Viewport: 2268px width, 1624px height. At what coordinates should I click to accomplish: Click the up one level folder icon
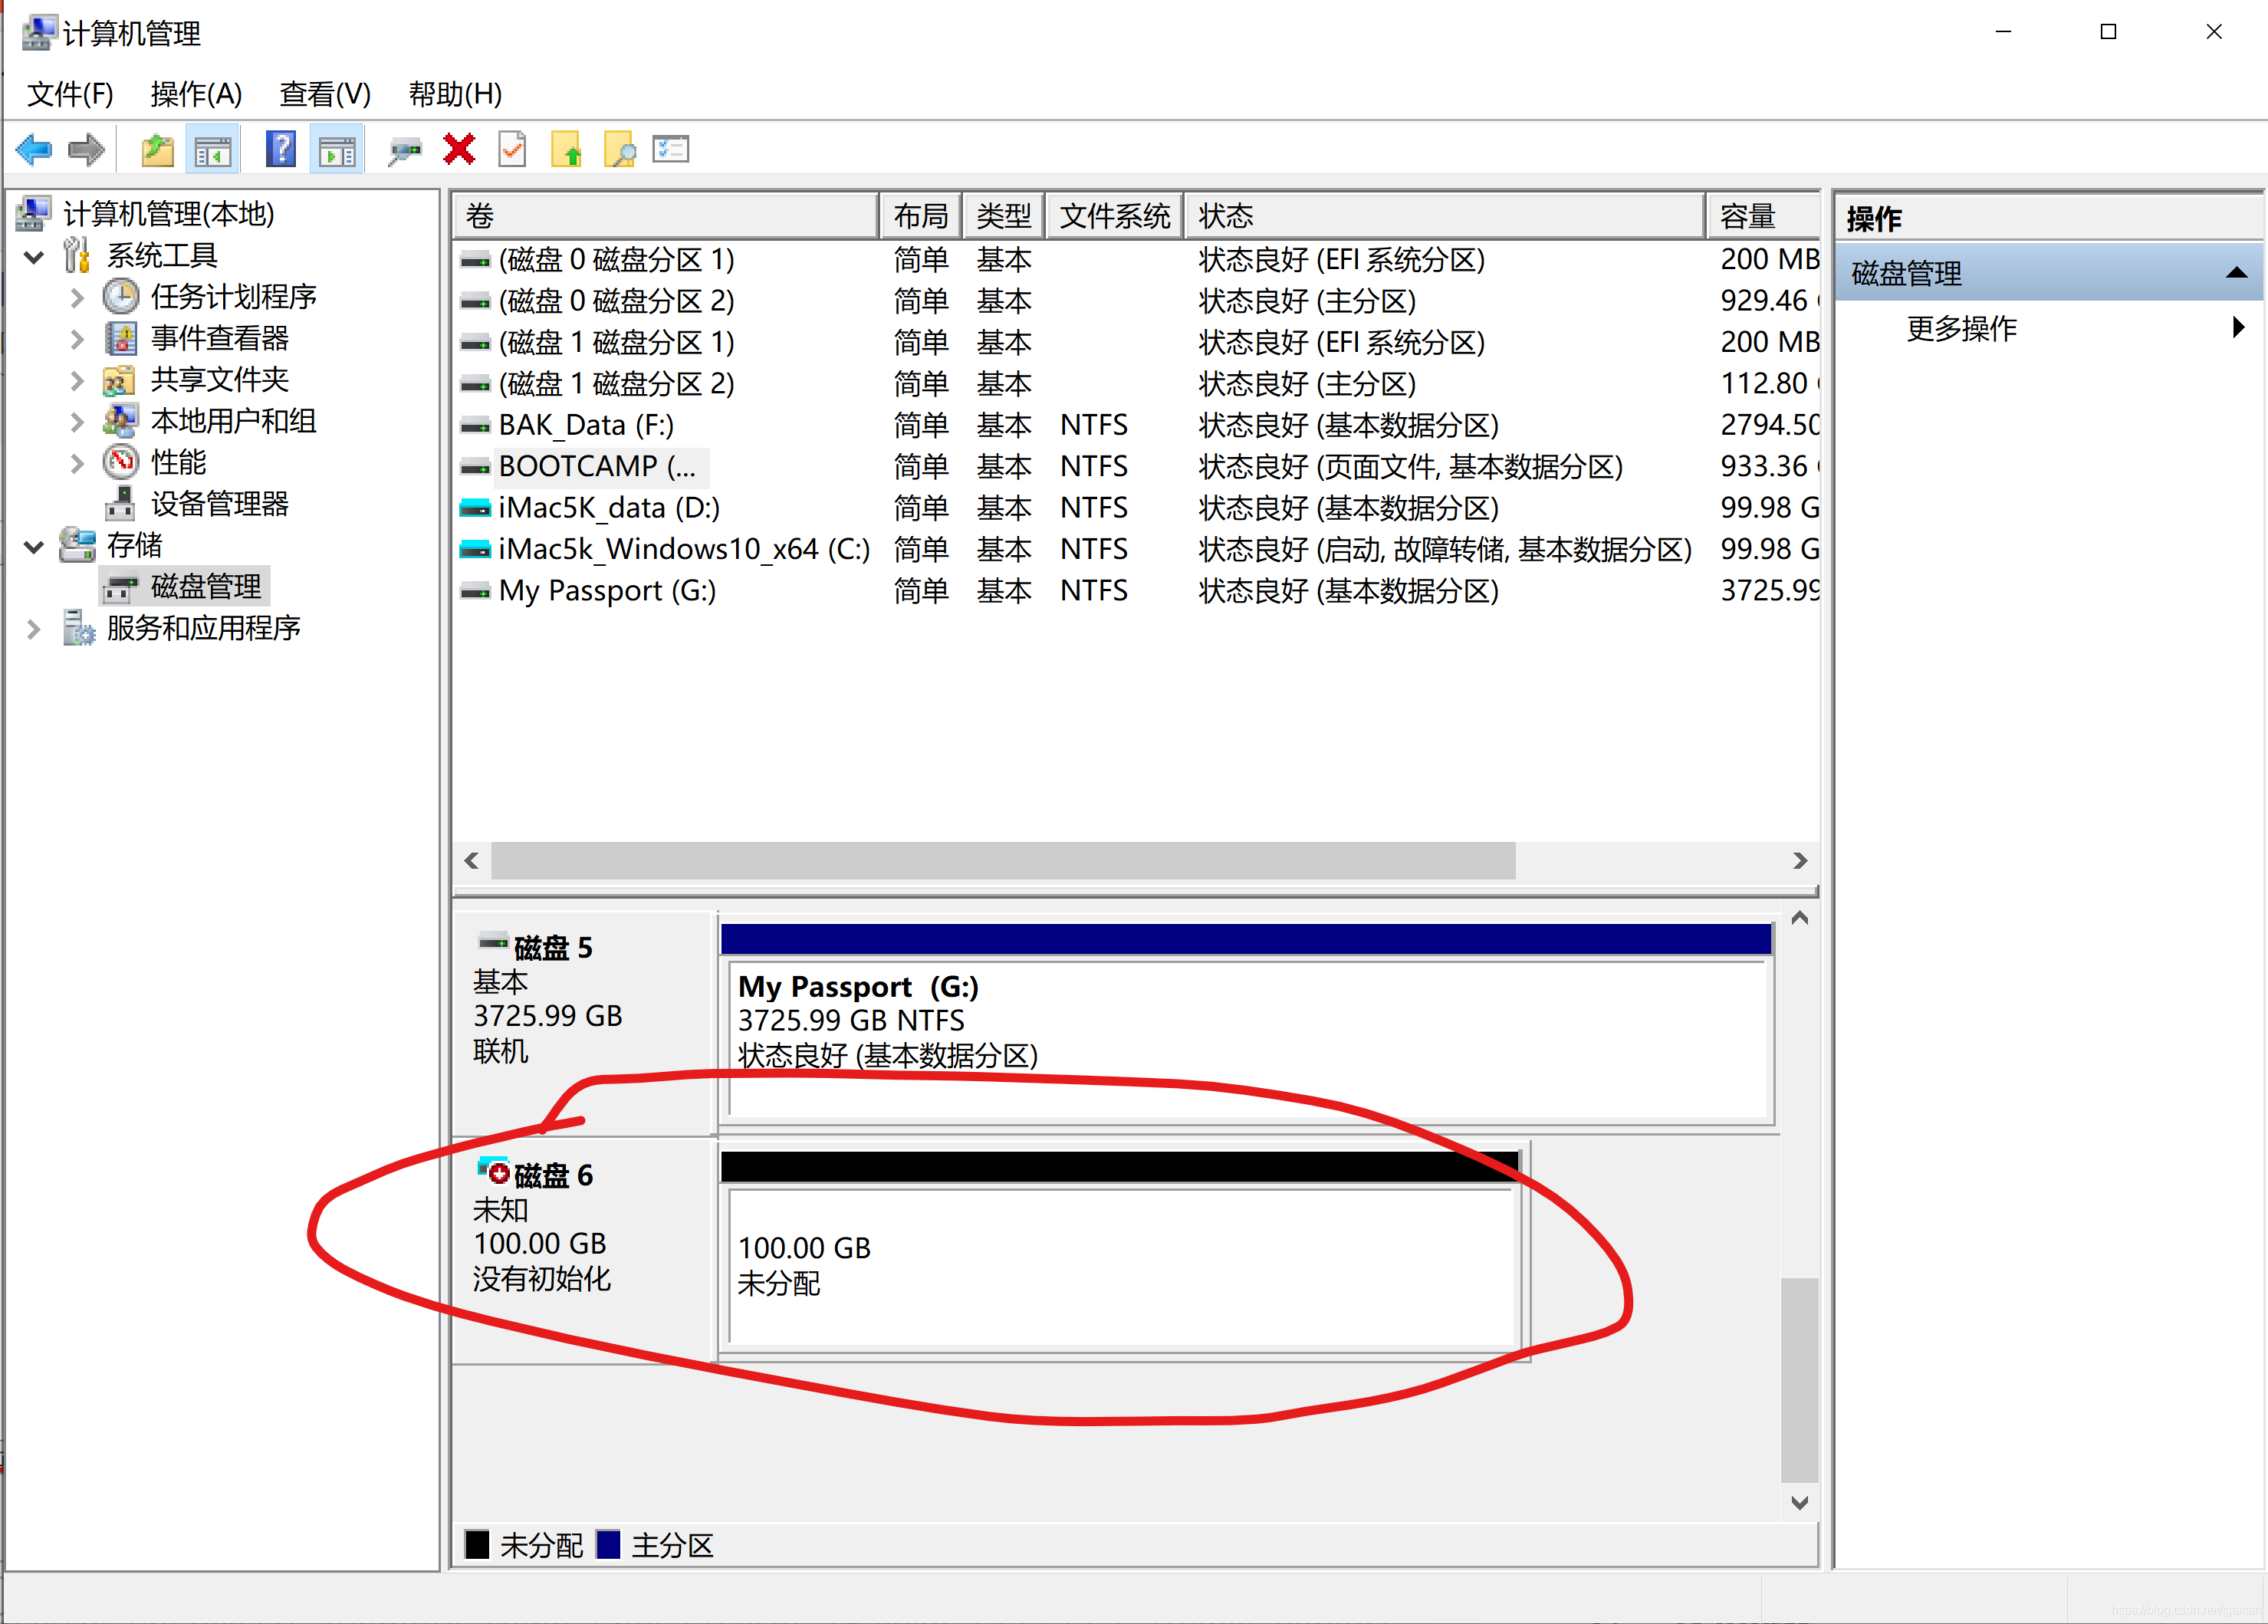(x=157, y=151)
